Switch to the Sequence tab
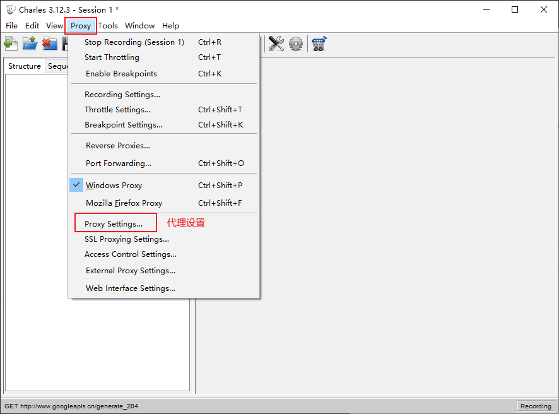This screenshot has height=414, width=559. [x=57, y=66]
